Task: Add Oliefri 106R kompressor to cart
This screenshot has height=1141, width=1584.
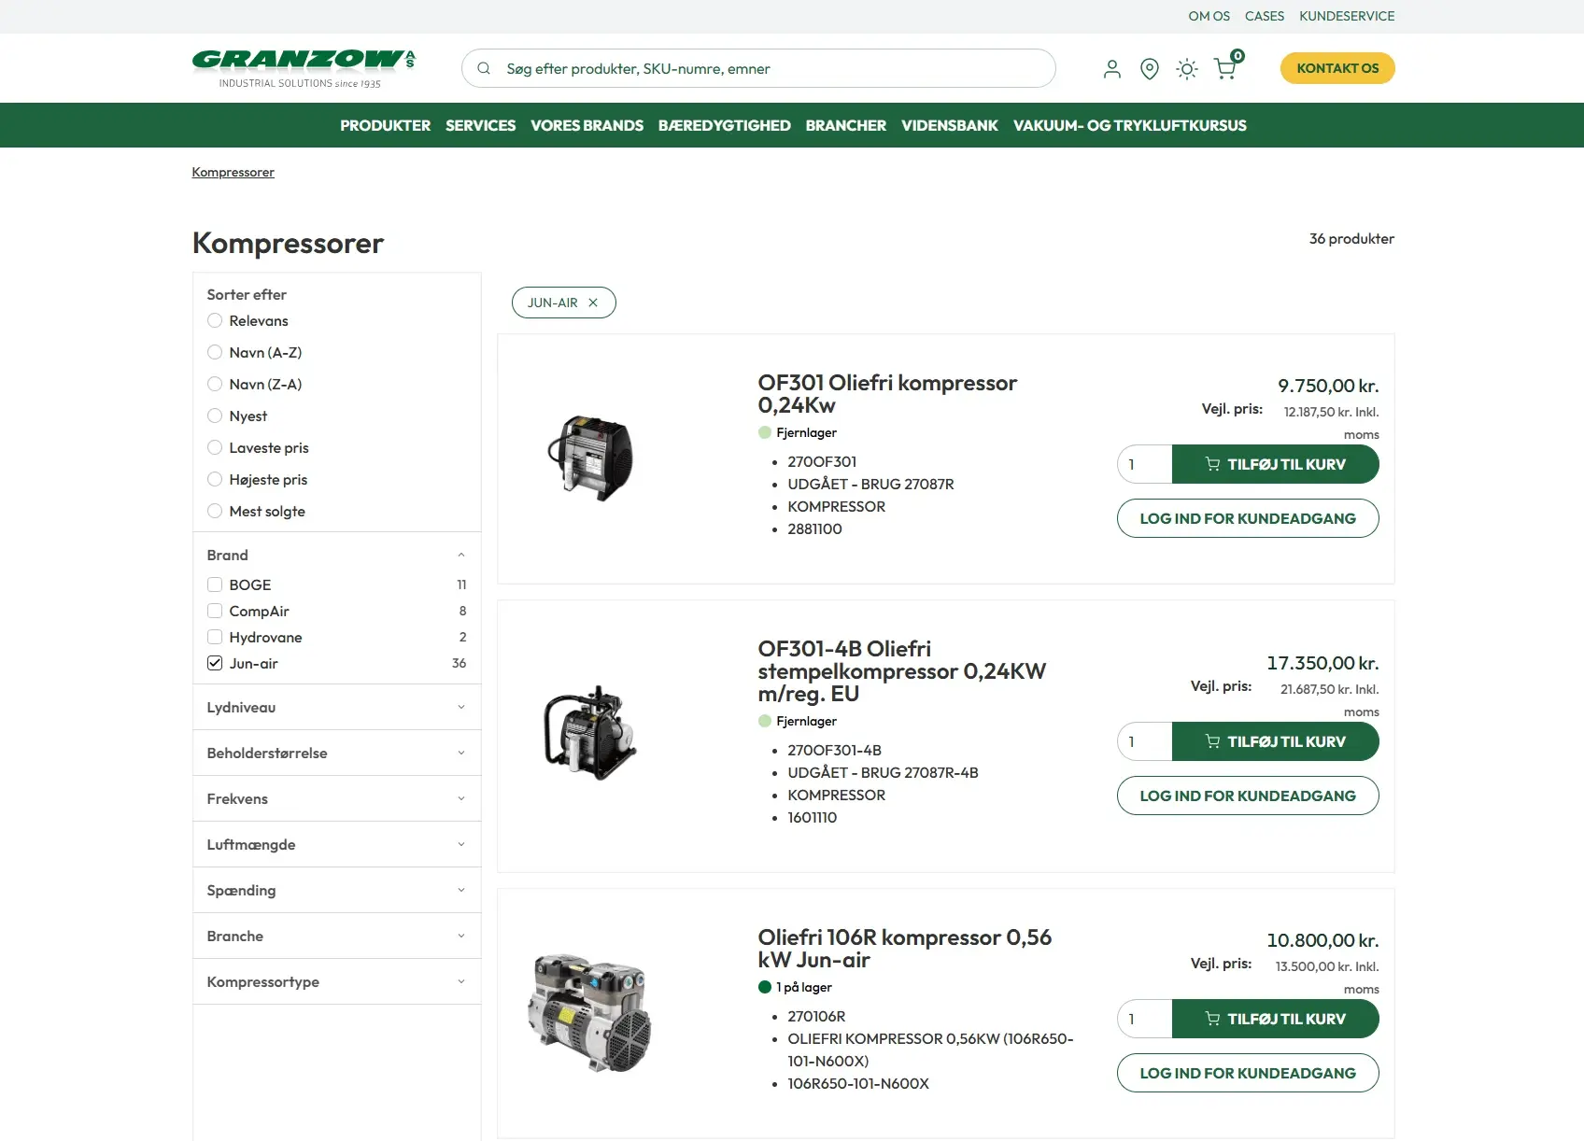Action: 1275,1019
